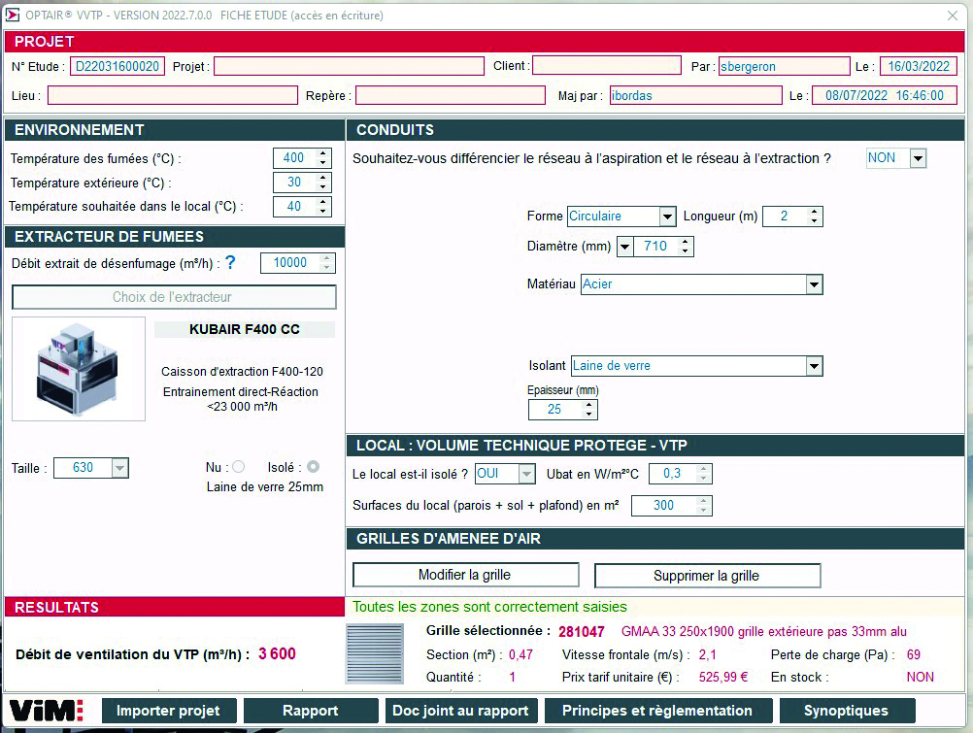Screen dimensions: 973x733
Task: Select the Isolé radio button
Action: (314, 467)
